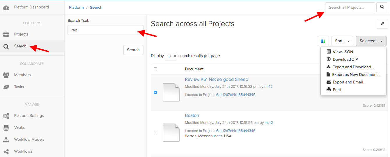Viewport: 390px width, 157px height.
Task: Click the Score: 0.42155 text
Action: (x=374, y=106)
